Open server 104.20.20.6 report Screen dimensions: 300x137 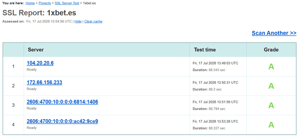40,63
